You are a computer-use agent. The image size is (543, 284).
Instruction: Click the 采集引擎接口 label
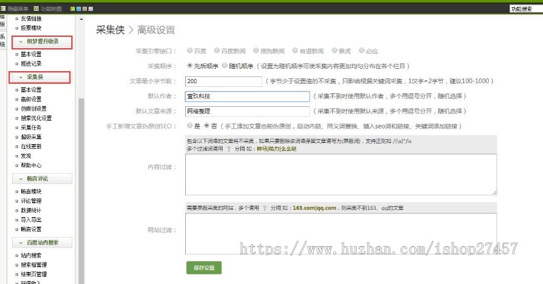[156, 51]
